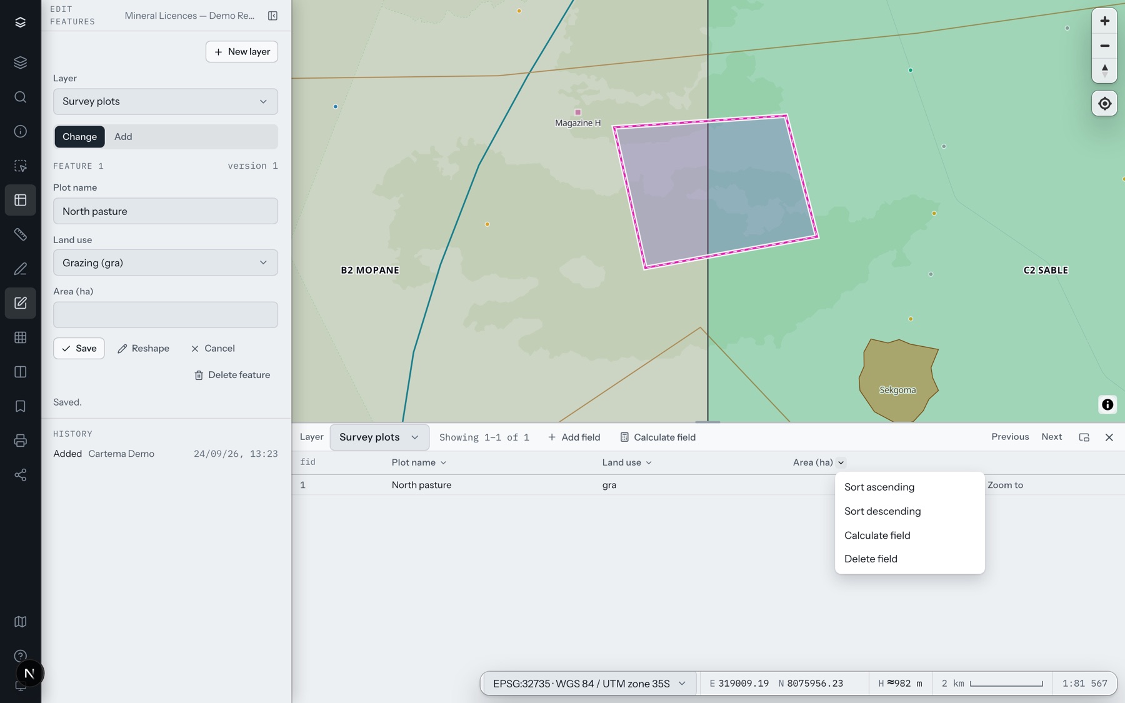The image size is (1125, 703).
Task: Open the basemap icon in sidebar
Action: pyautogui.click(x=20, y=622)
